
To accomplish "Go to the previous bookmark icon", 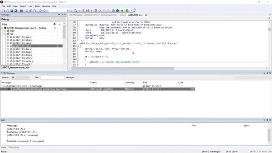I will pyautogui.click(x=92, y=11).
